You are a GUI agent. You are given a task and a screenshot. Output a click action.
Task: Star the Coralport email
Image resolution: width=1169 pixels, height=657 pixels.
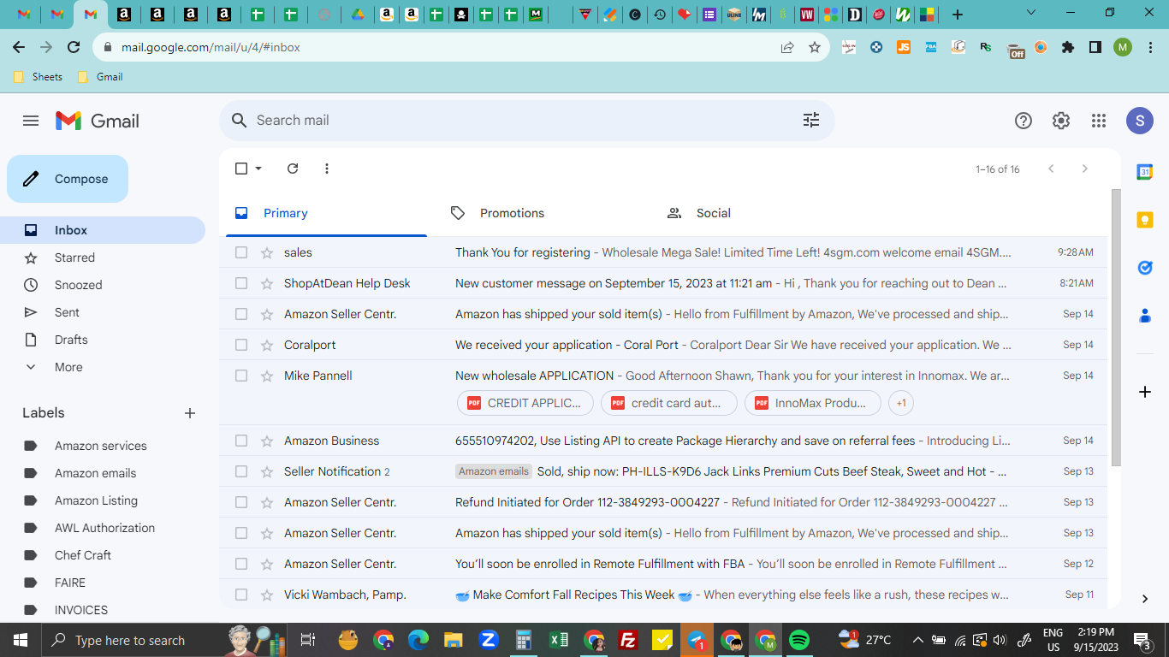click(x=267, y=345)
